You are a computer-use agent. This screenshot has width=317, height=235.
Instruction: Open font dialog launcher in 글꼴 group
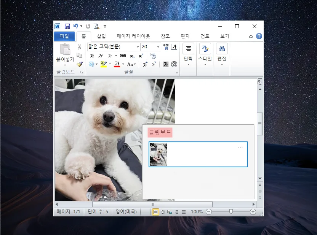pyautogui.click(x=176, y=72)
